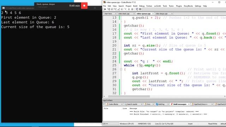Switch to the Cccc log tab
The width and height of the screenshot is (226, 127).
pos(149,104)
